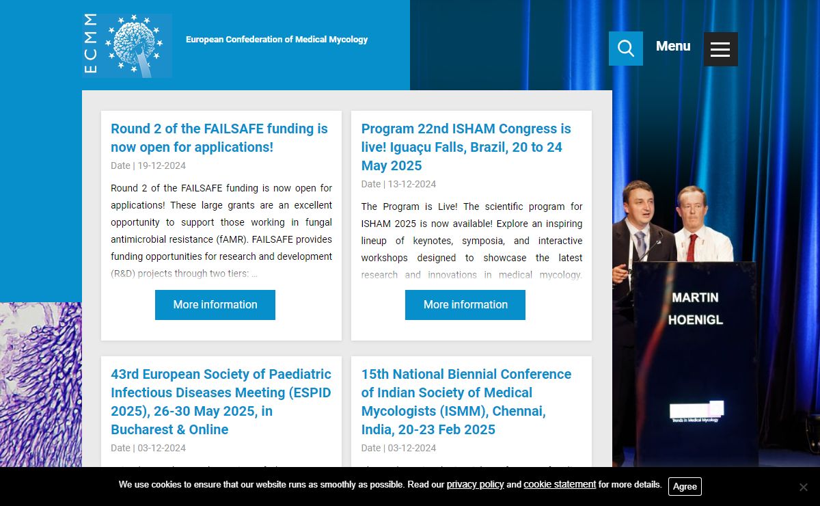The image size is (820, 506).
Task: Click More information under ISHAM Congress
Action: pyautogui.click(x=465, y=305)
